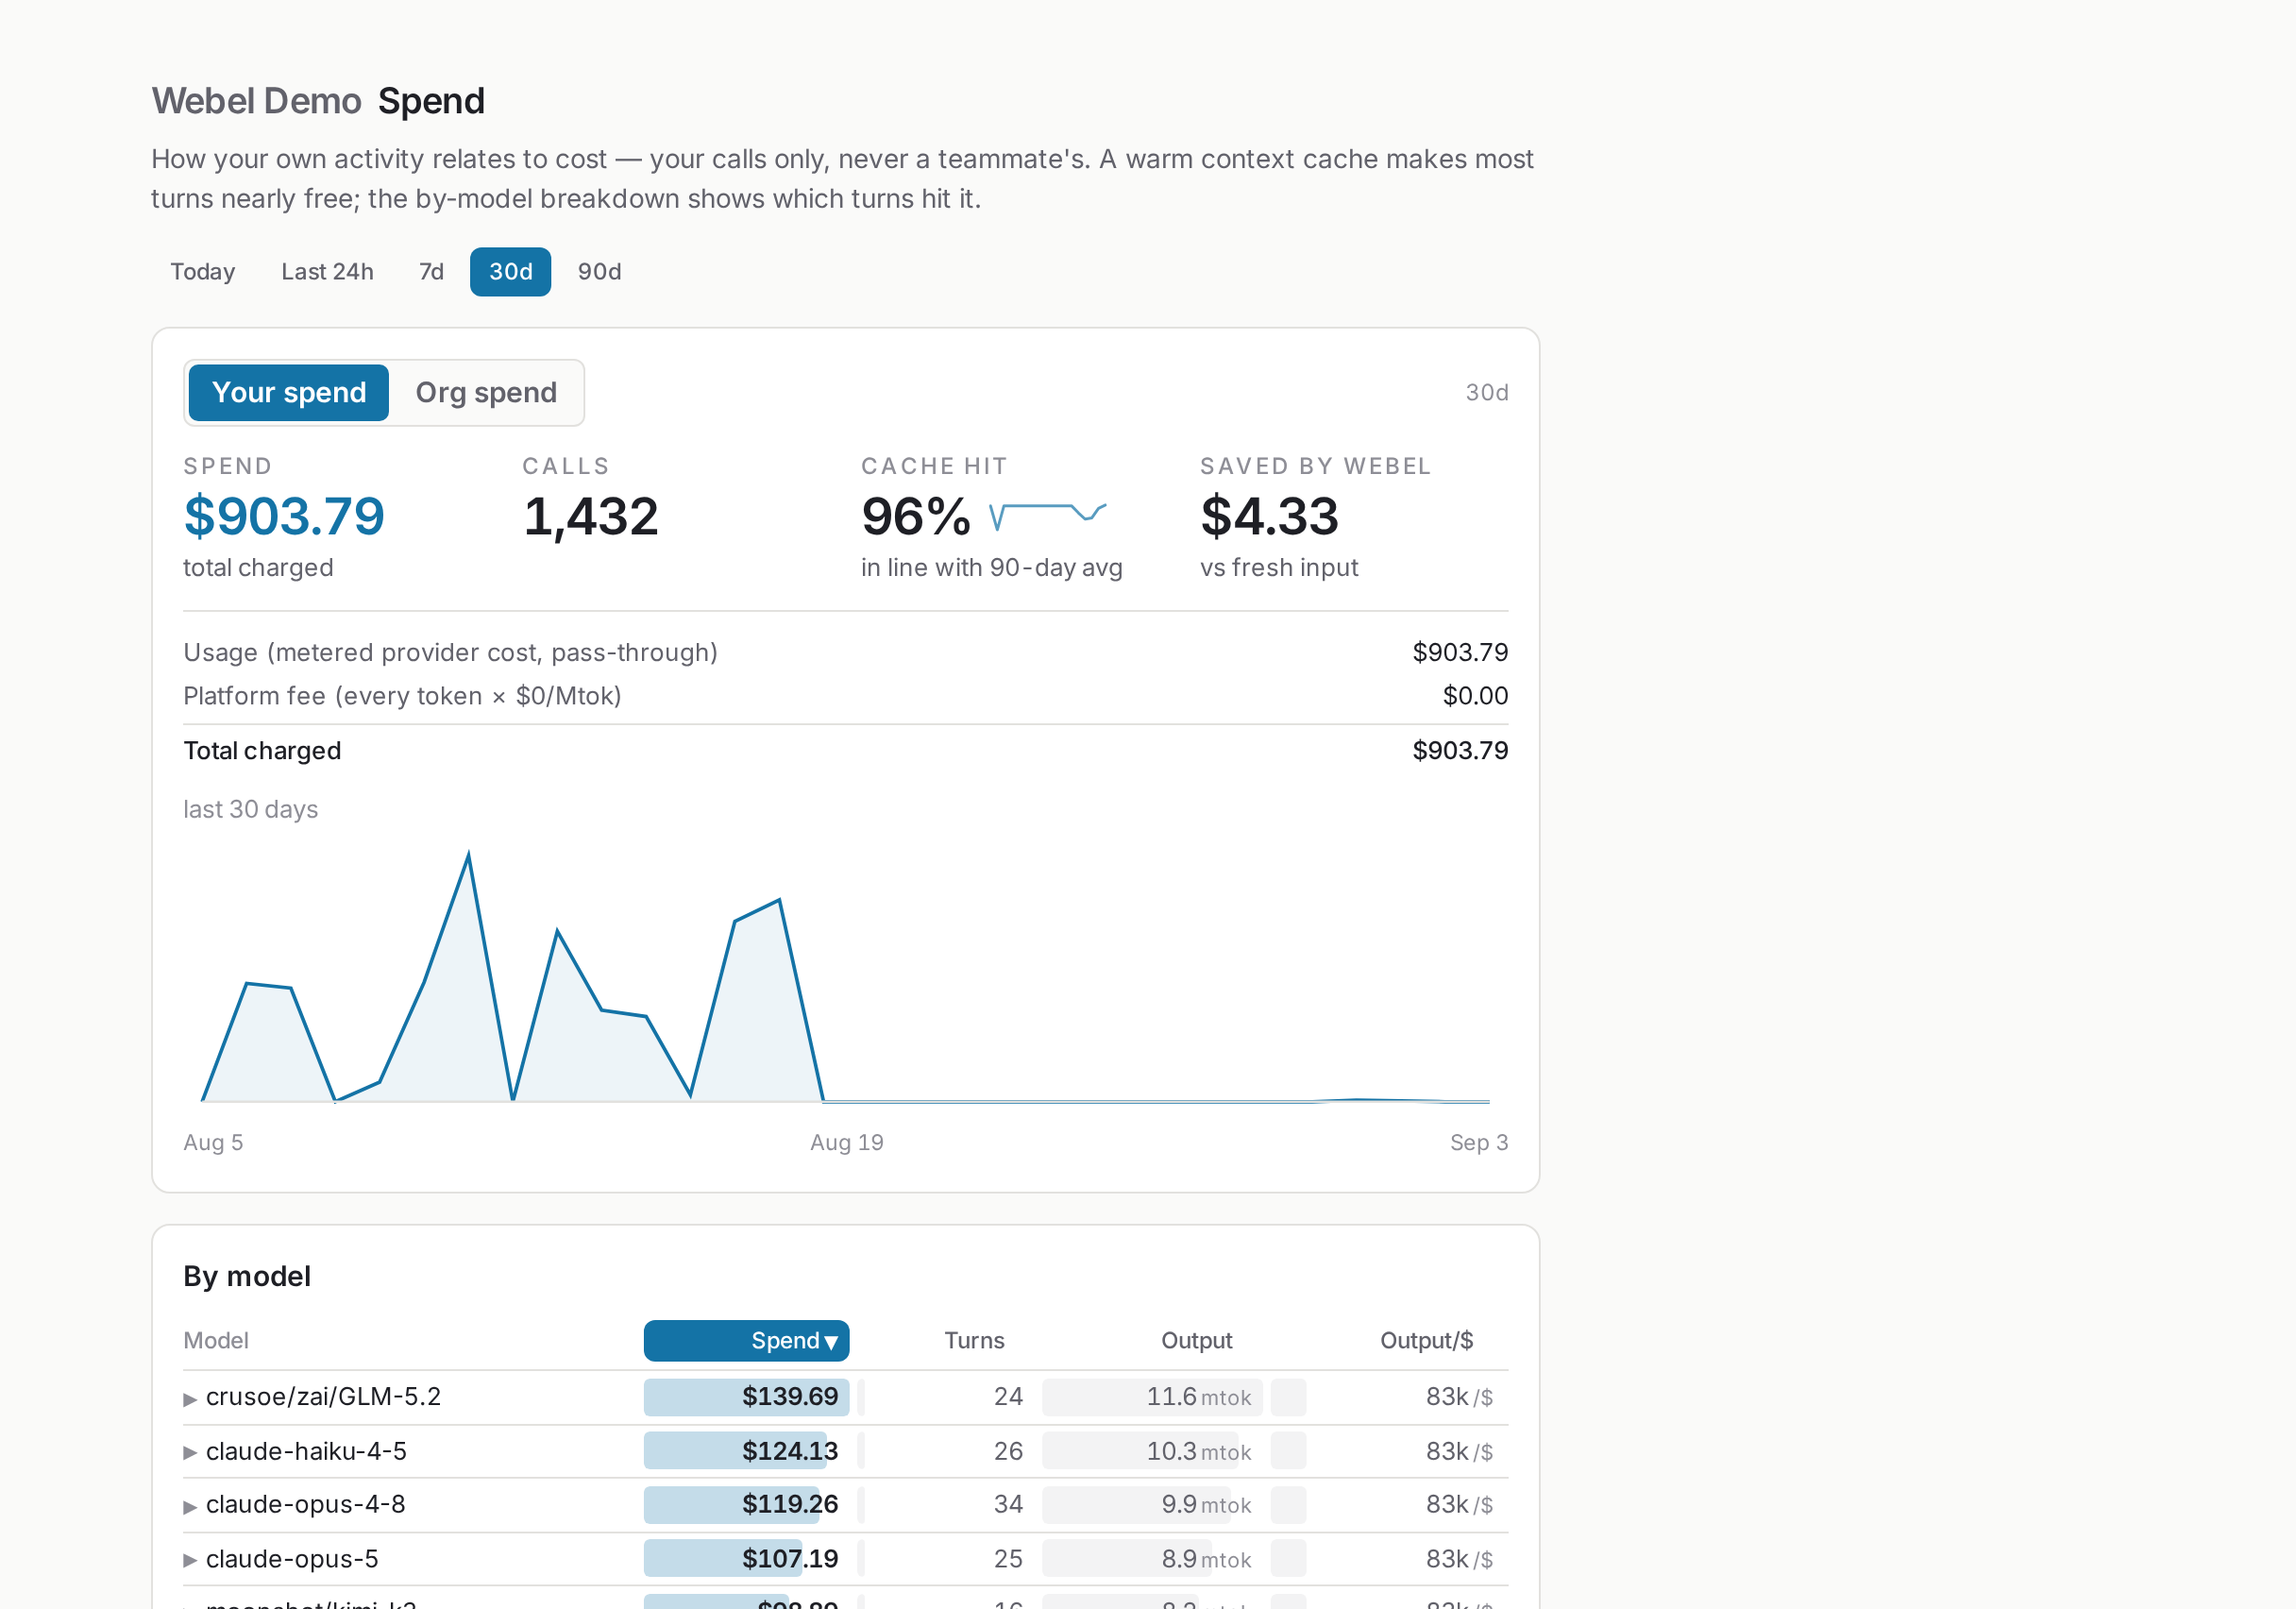
Task: Click the Sep 3 axis label
Action: [1479, 1143]
